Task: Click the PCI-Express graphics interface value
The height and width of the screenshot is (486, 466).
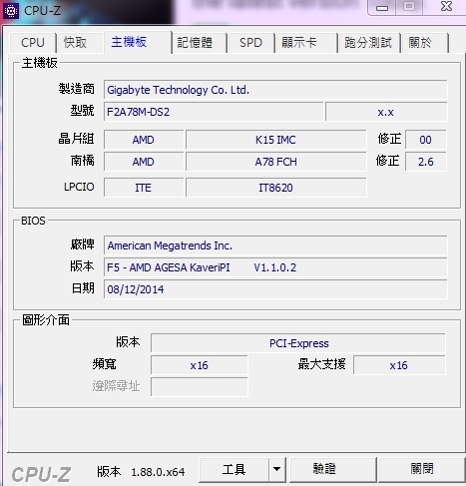Action: [x=298, y=343]
